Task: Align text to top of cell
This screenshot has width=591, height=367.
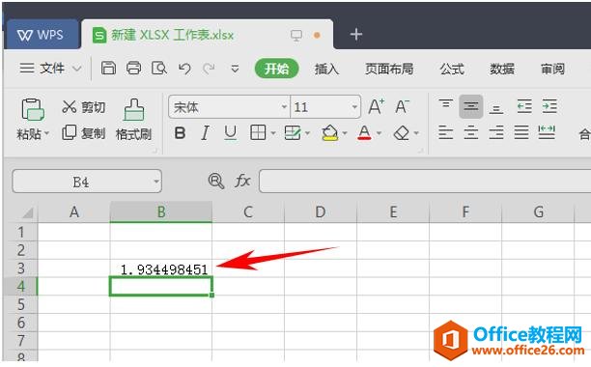Action: point(445,104)
